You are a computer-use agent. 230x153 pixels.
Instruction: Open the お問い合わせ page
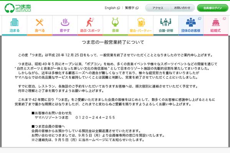[182, 8]
